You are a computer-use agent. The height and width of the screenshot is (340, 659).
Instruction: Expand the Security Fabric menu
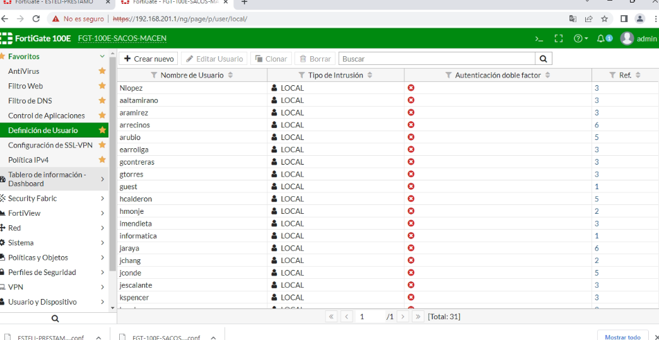(x=102, y=199)
